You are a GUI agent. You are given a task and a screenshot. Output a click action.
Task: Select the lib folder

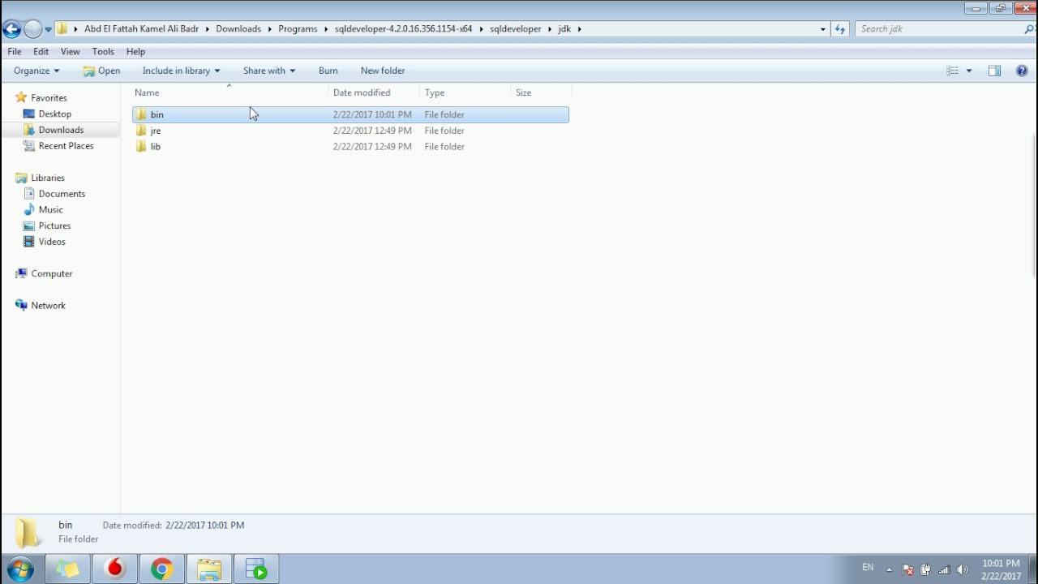(x=155, y=147)
